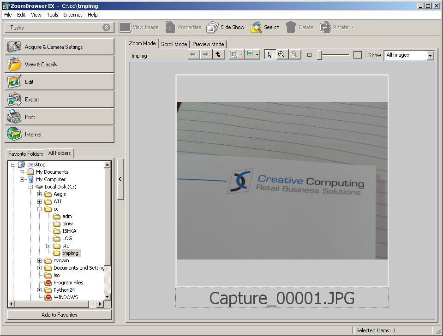Open the Export task
Viewport: 443px width, 336px height.
point(60,99)
